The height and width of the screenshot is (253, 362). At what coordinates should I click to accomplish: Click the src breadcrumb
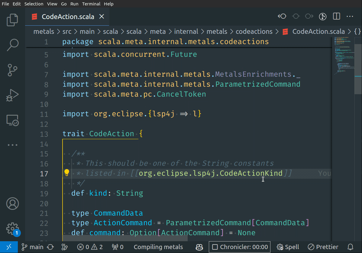tap(67, 32)
